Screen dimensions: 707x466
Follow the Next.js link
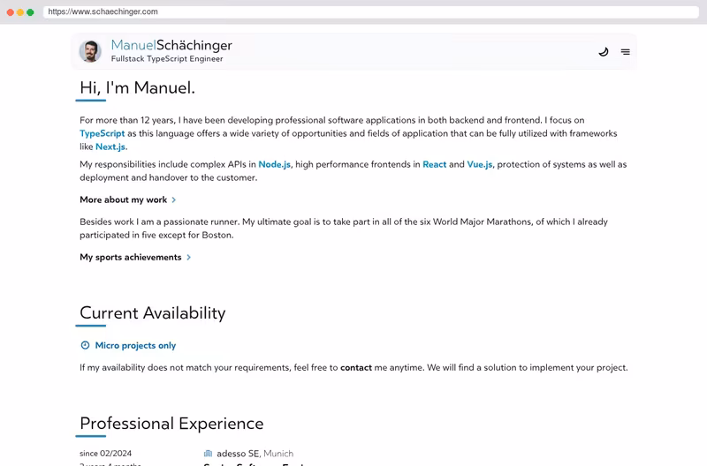pos(110,147)
